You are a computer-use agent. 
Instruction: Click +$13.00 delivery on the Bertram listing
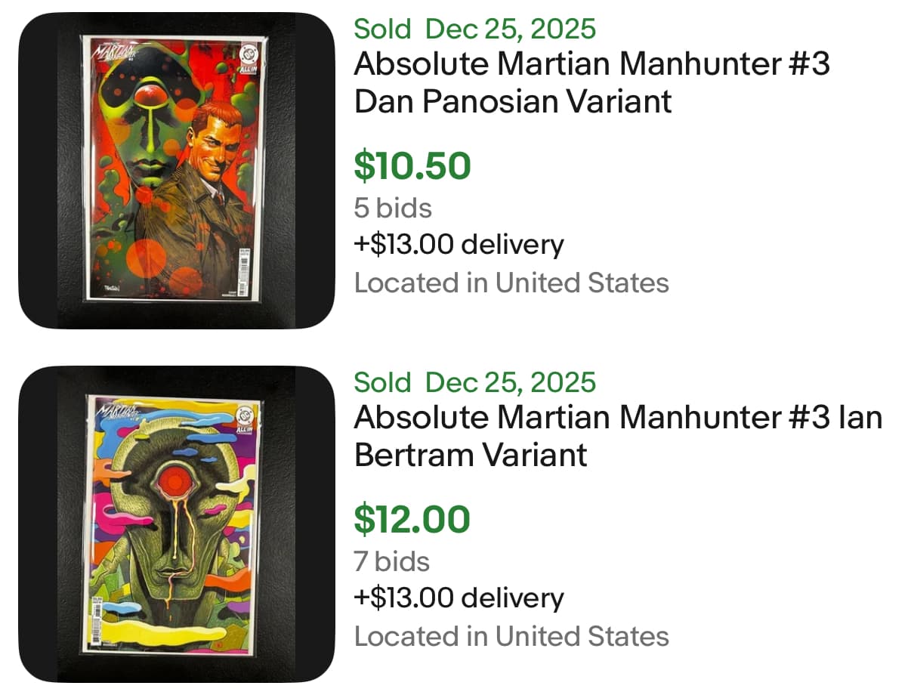click(459, 598)
